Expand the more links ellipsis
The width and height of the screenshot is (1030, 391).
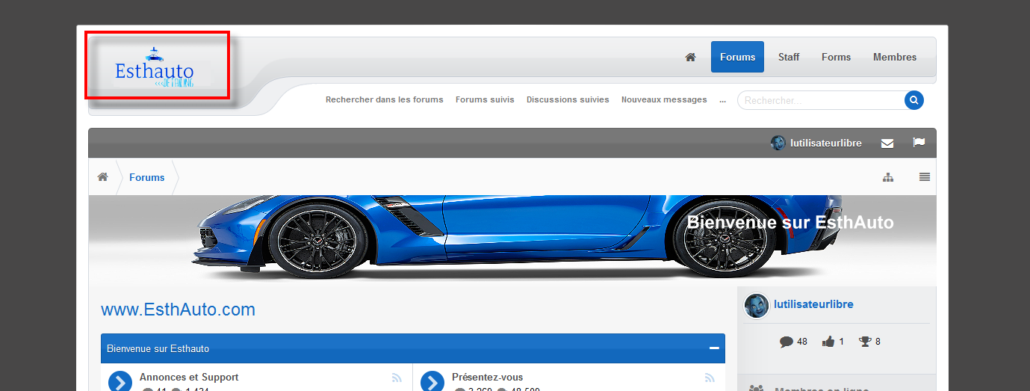722,99
